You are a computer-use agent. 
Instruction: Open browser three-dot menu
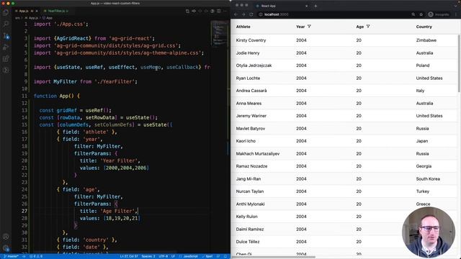pyautogui.click(x=456, y=14)
